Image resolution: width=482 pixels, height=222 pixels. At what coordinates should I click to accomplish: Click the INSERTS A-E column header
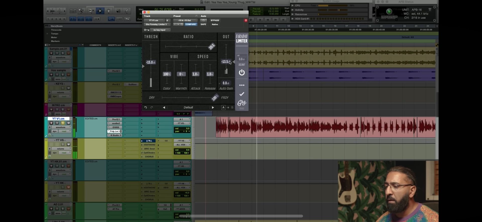pyautogui.click(x=114, y=45)
